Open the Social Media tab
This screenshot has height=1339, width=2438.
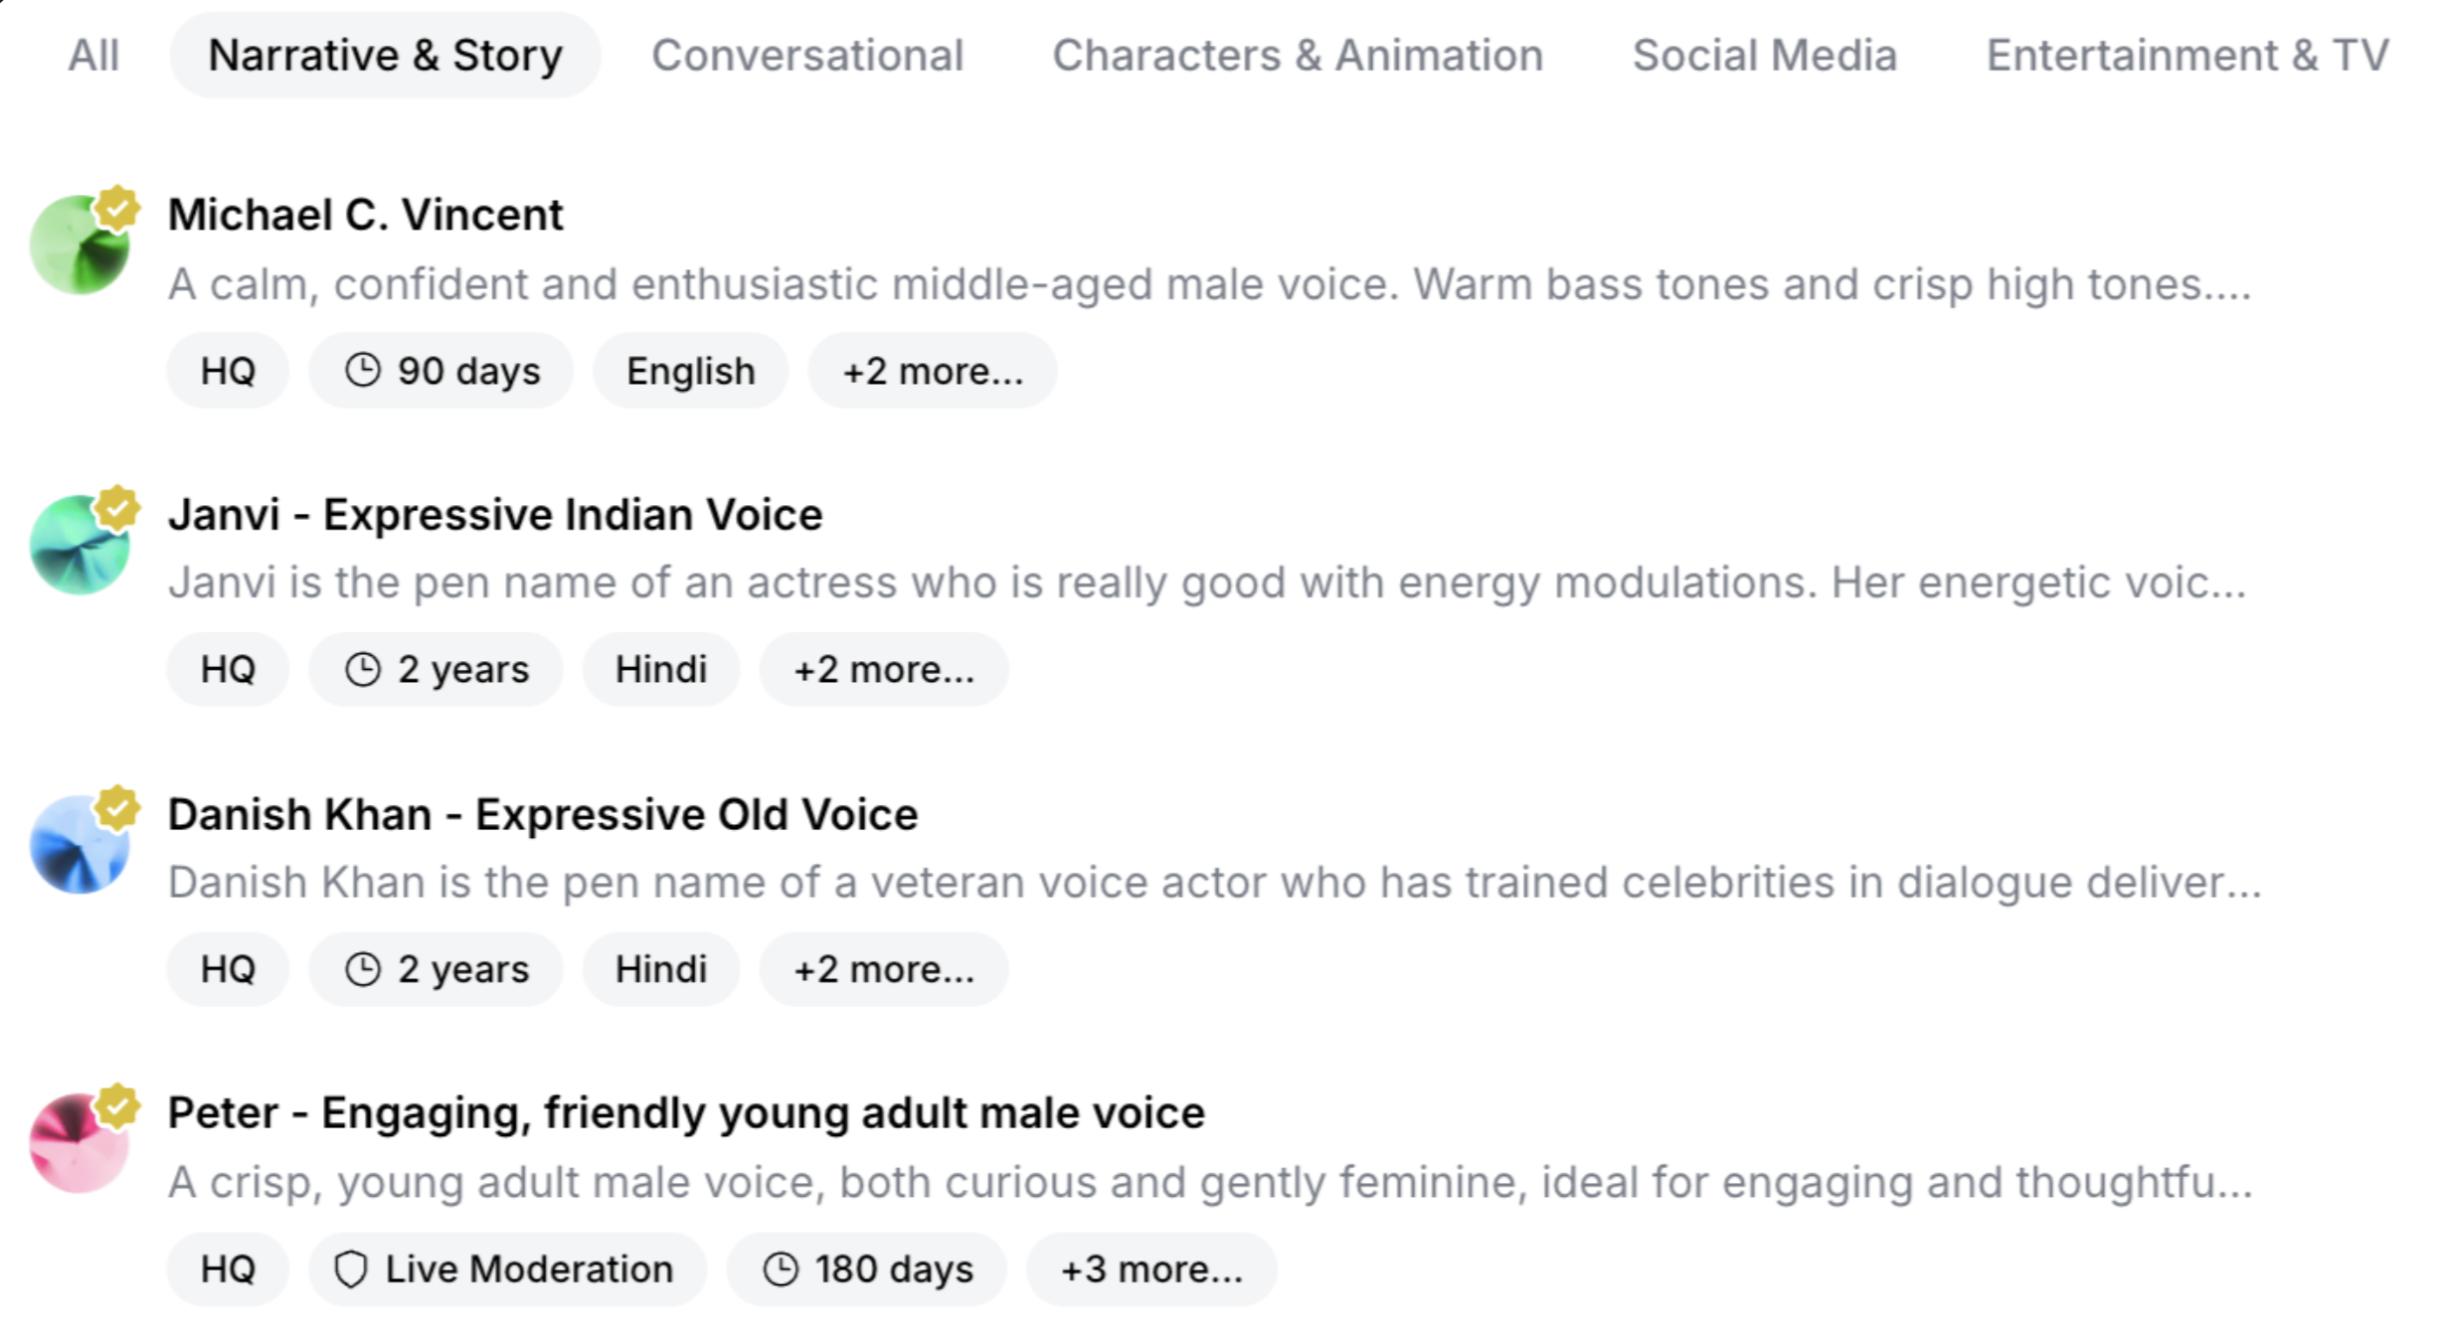[x=1764, y=56]
